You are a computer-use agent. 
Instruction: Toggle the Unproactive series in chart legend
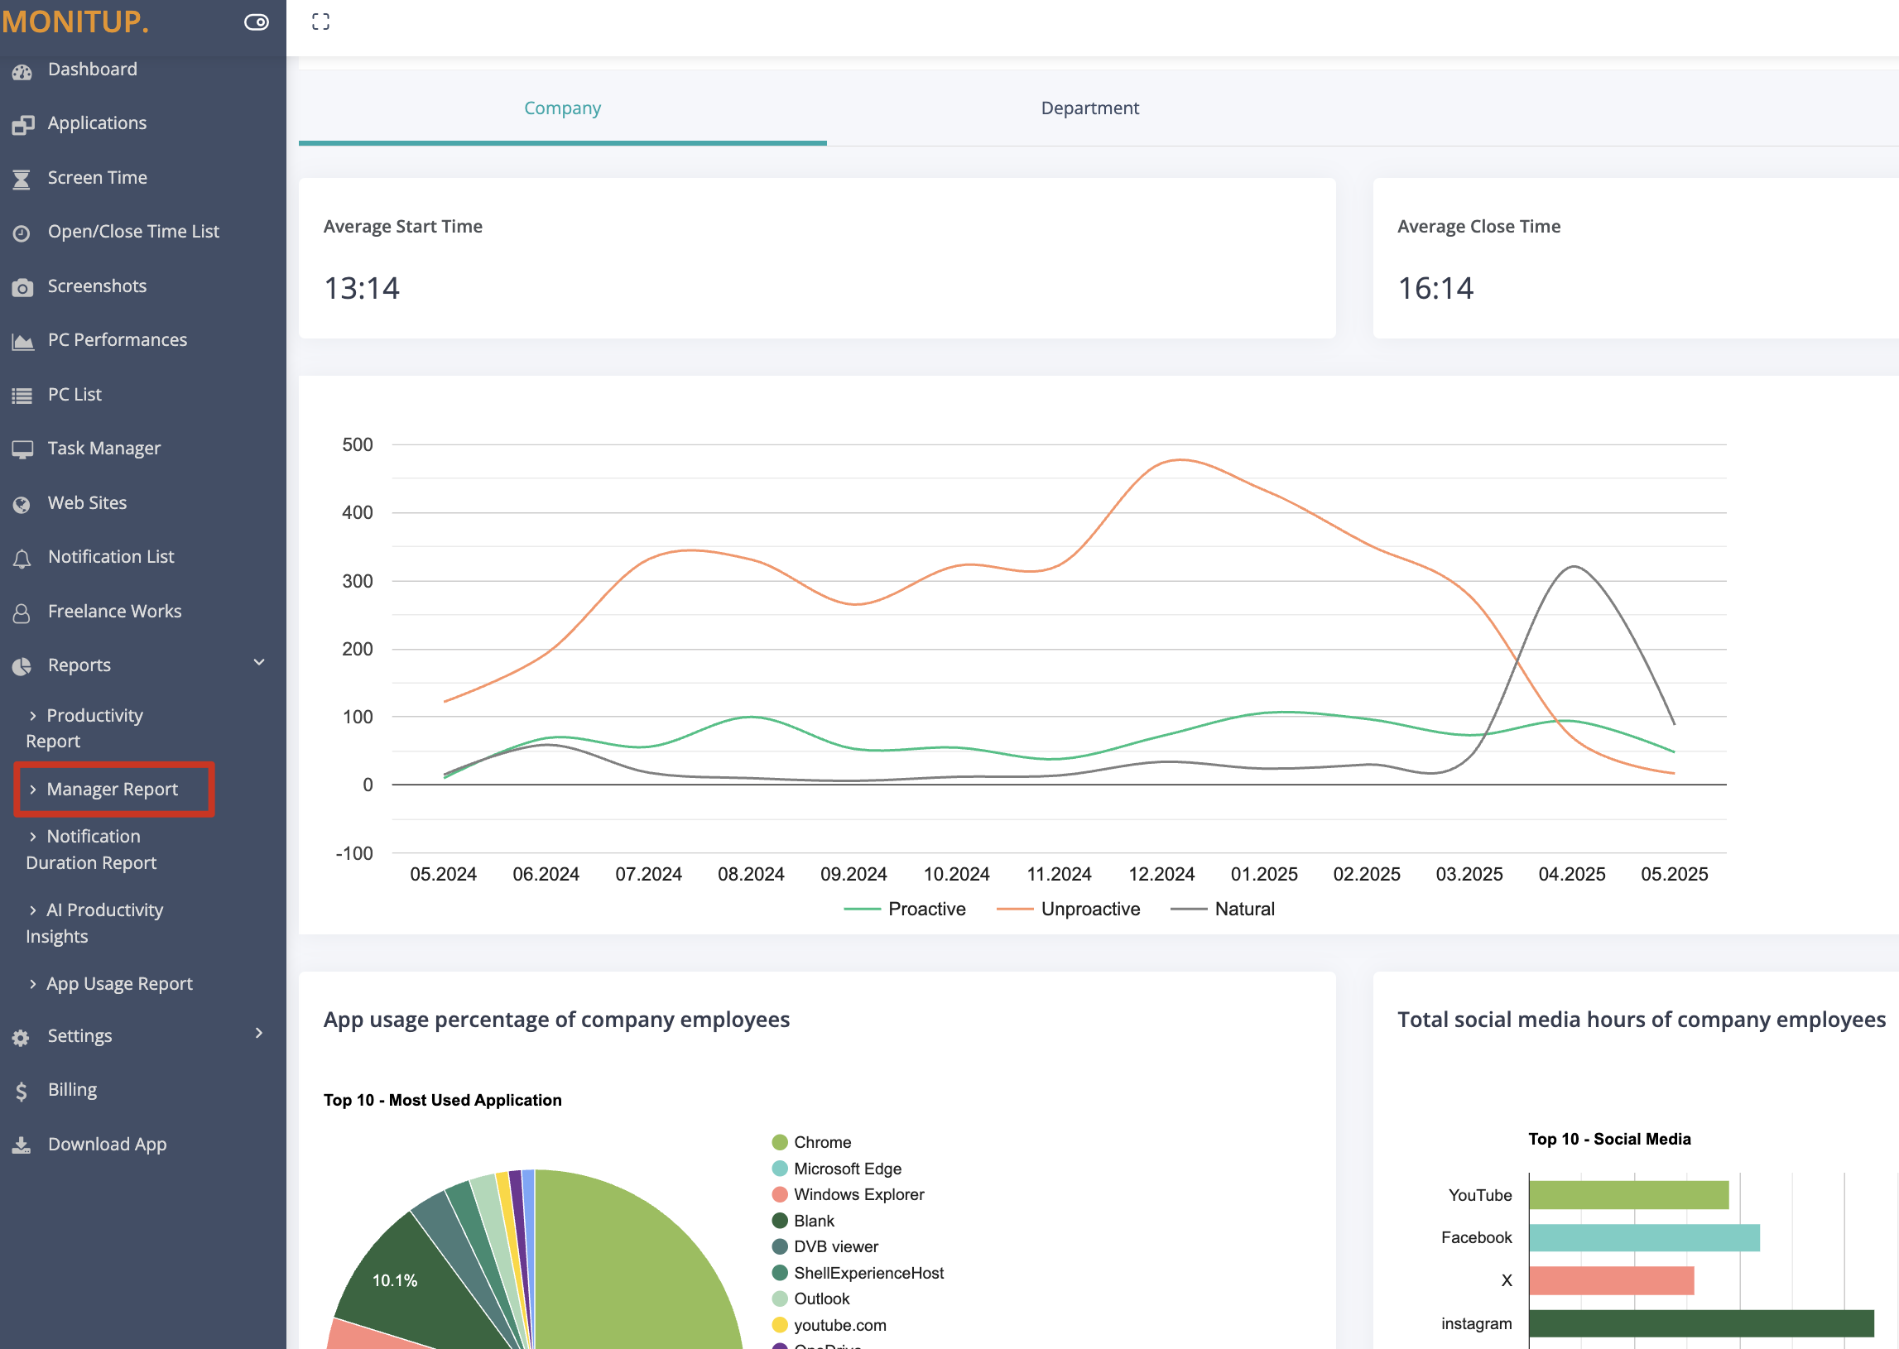coord(1069,909)
